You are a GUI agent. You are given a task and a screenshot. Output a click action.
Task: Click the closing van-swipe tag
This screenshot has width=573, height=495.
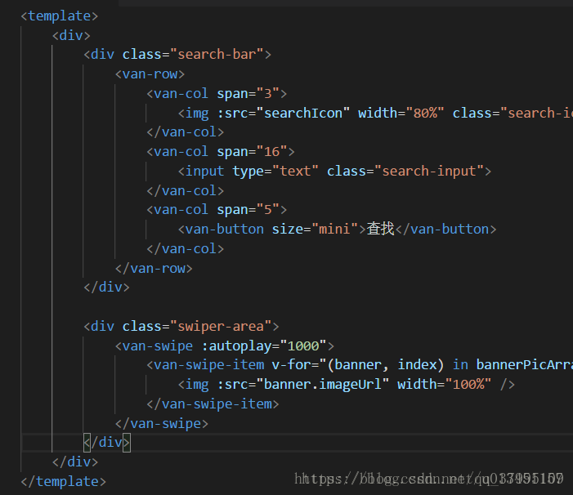[x=162, y=423]
